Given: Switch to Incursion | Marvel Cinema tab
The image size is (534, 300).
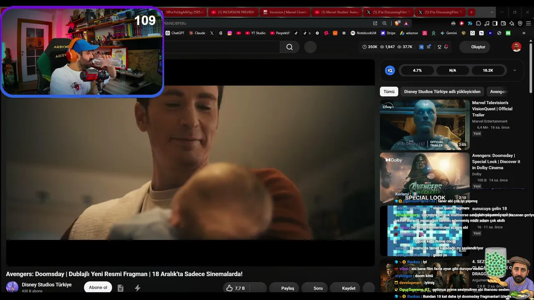Looking at the screenshot, I should 285,12.
